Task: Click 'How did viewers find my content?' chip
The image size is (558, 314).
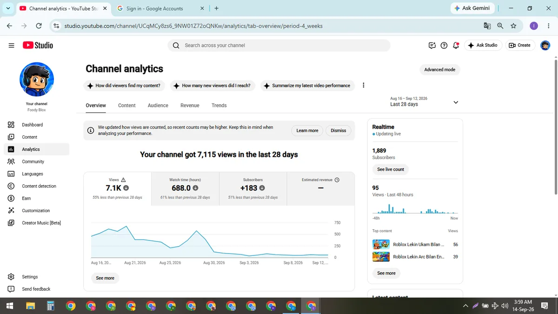Action: [x=124, y=86]
